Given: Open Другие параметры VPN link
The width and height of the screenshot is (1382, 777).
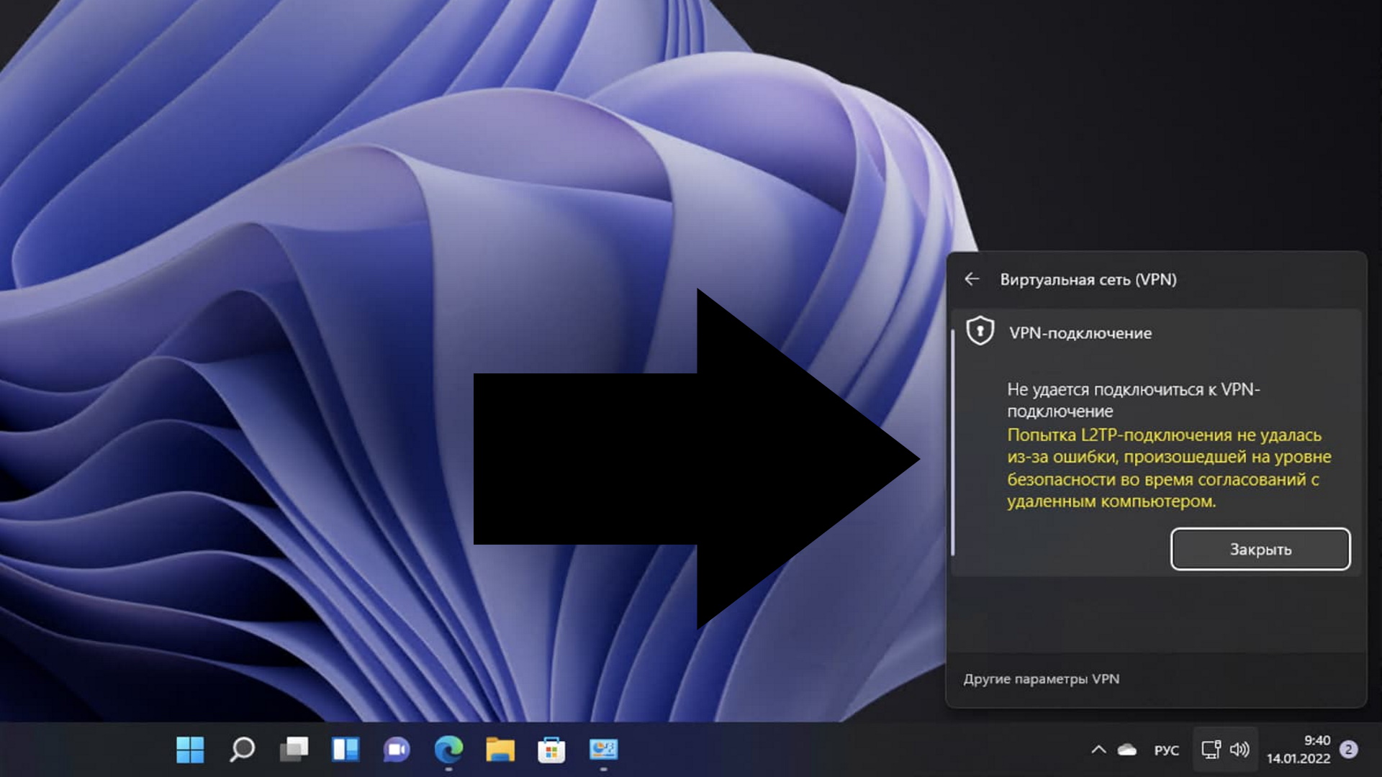Looking at the screenshot, I should (1041, 678).
